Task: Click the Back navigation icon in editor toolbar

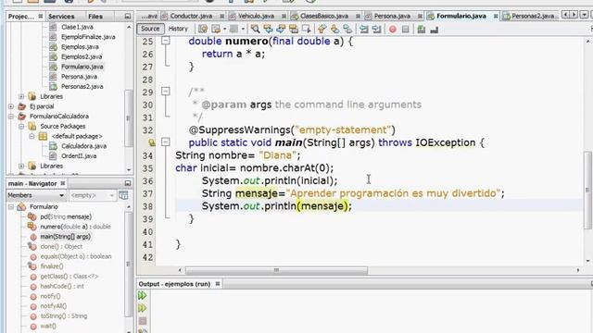Action: pos(216,29)
